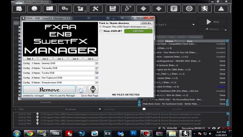
Task: Open the Go to Mod Page link
Action: coord(90,96)
